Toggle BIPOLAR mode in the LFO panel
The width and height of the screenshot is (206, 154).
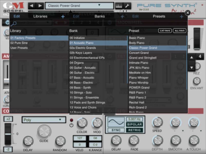click(135, 124)
